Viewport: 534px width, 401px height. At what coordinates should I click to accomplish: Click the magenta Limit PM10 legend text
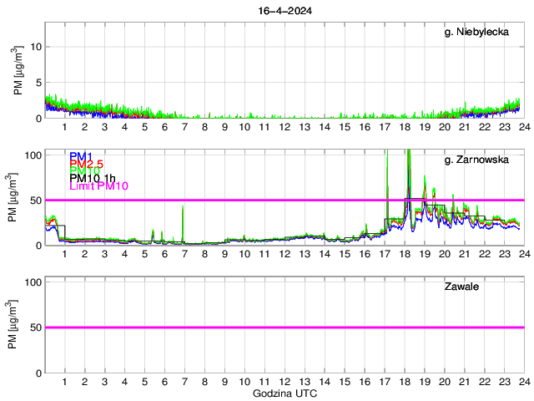coord(99,185)
